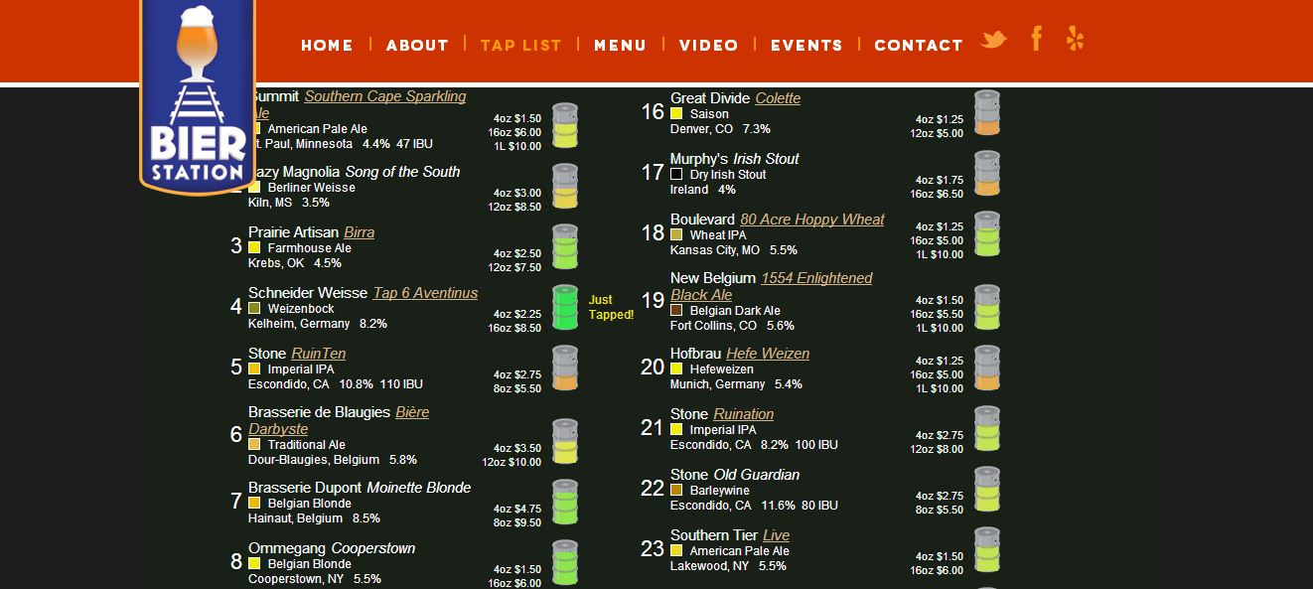Go to the Home page
Viewport: 1313px width, 589px height.
pos(327,45)
